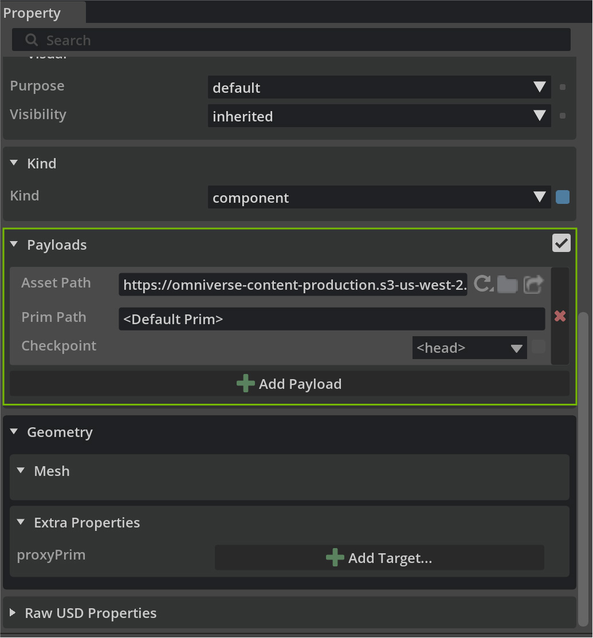Click the small square beside the Visibility dropdown
Viewport: 593px width, 638px height.
pyautogui.click(x=563, y=116)
